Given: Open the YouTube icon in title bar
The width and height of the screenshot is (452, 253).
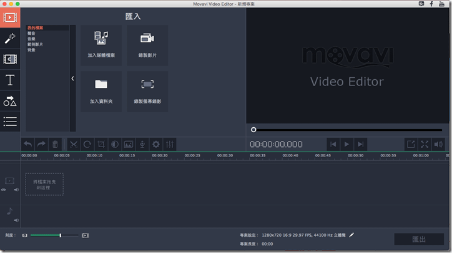Looking at the screenshot, I should coord(441,4).
